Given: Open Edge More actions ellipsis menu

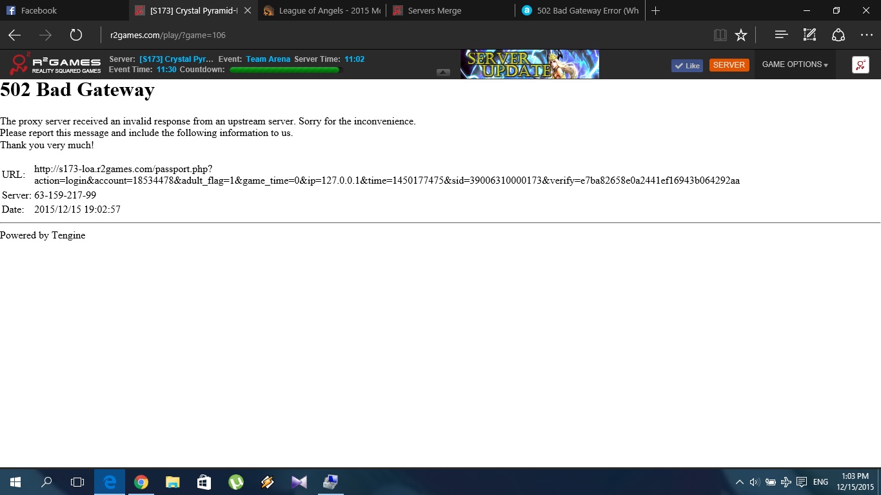Looking at the screenshot, I should (x=866, y=35).
